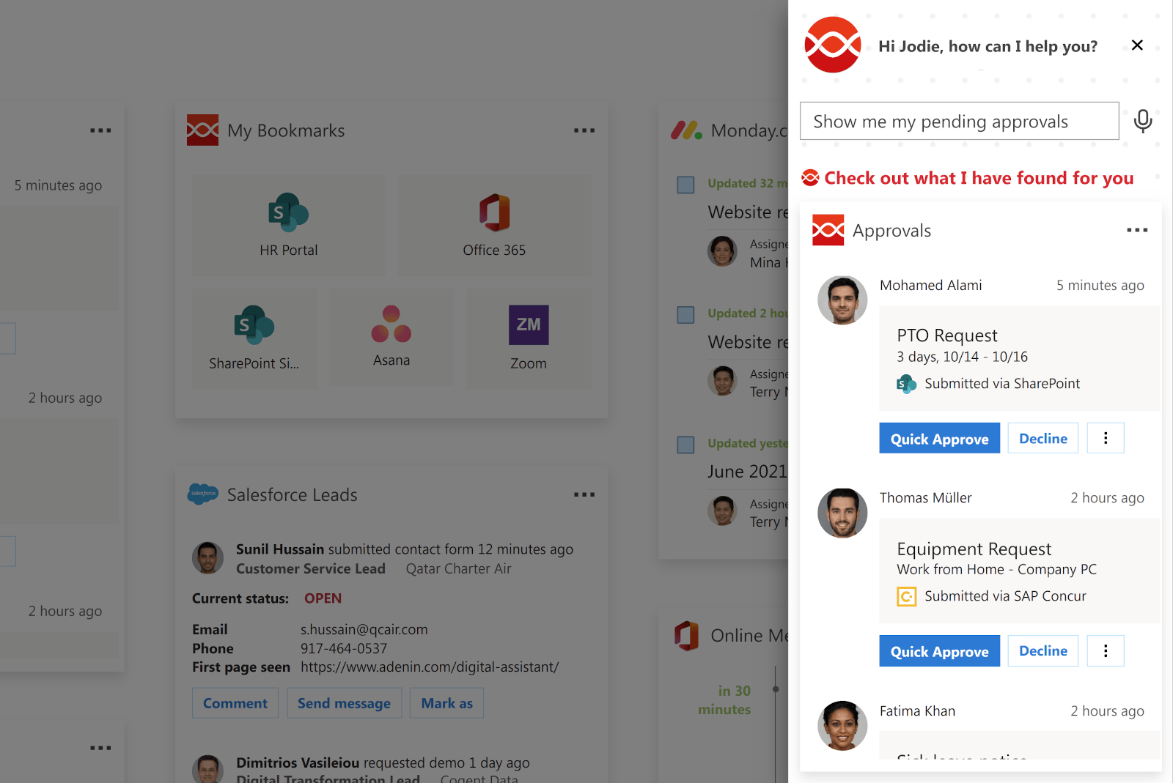The width and height of the screenshot is (1173, 783).
Task: Open My Bookmarks card three-dot menu
Action: (584, 130)
